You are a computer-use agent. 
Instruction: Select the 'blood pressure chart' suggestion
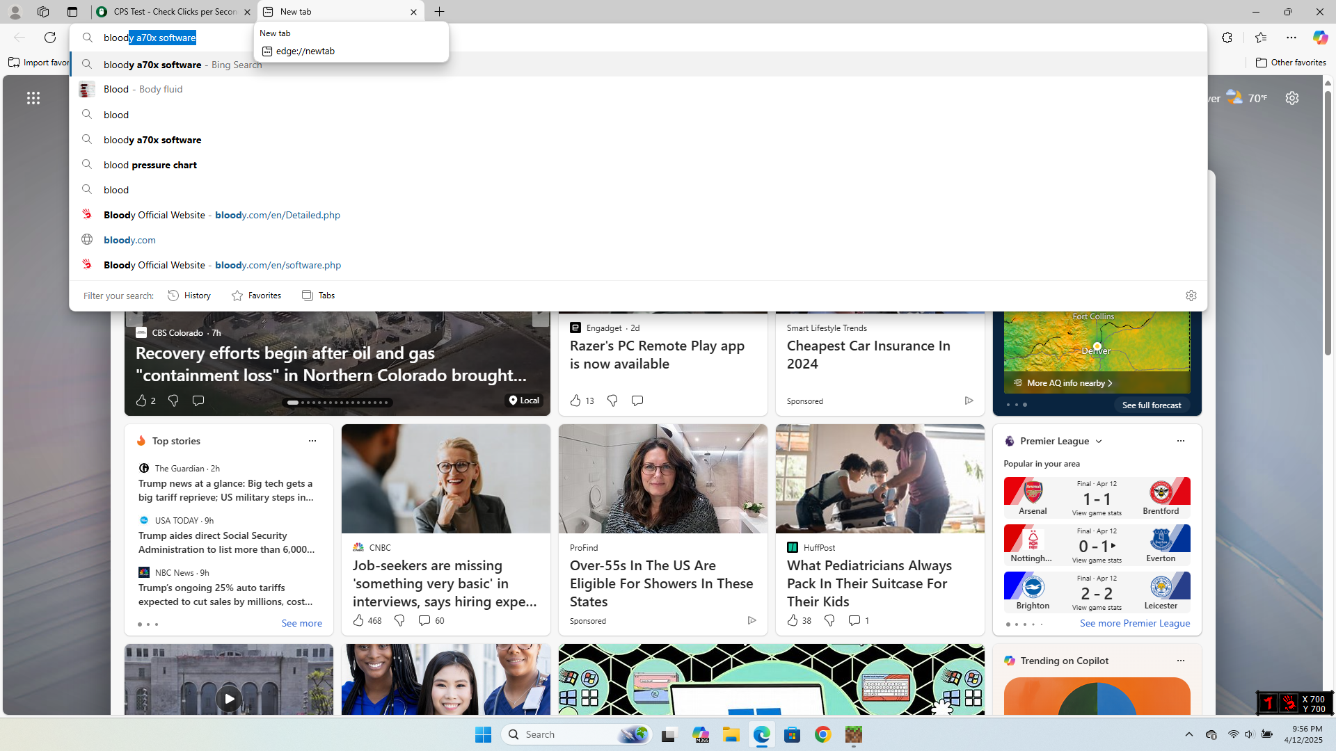tap(638, 165)
